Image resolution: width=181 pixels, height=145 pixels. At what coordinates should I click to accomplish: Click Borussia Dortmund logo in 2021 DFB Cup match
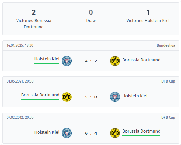click(67, 97)
